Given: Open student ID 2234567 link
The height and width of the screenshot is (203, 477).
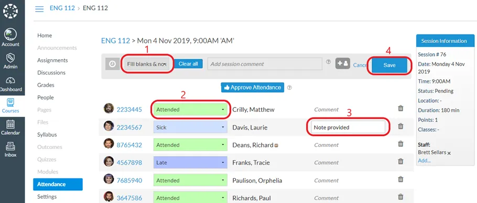Looking at the screenshot, I should (x=129, y=127).
